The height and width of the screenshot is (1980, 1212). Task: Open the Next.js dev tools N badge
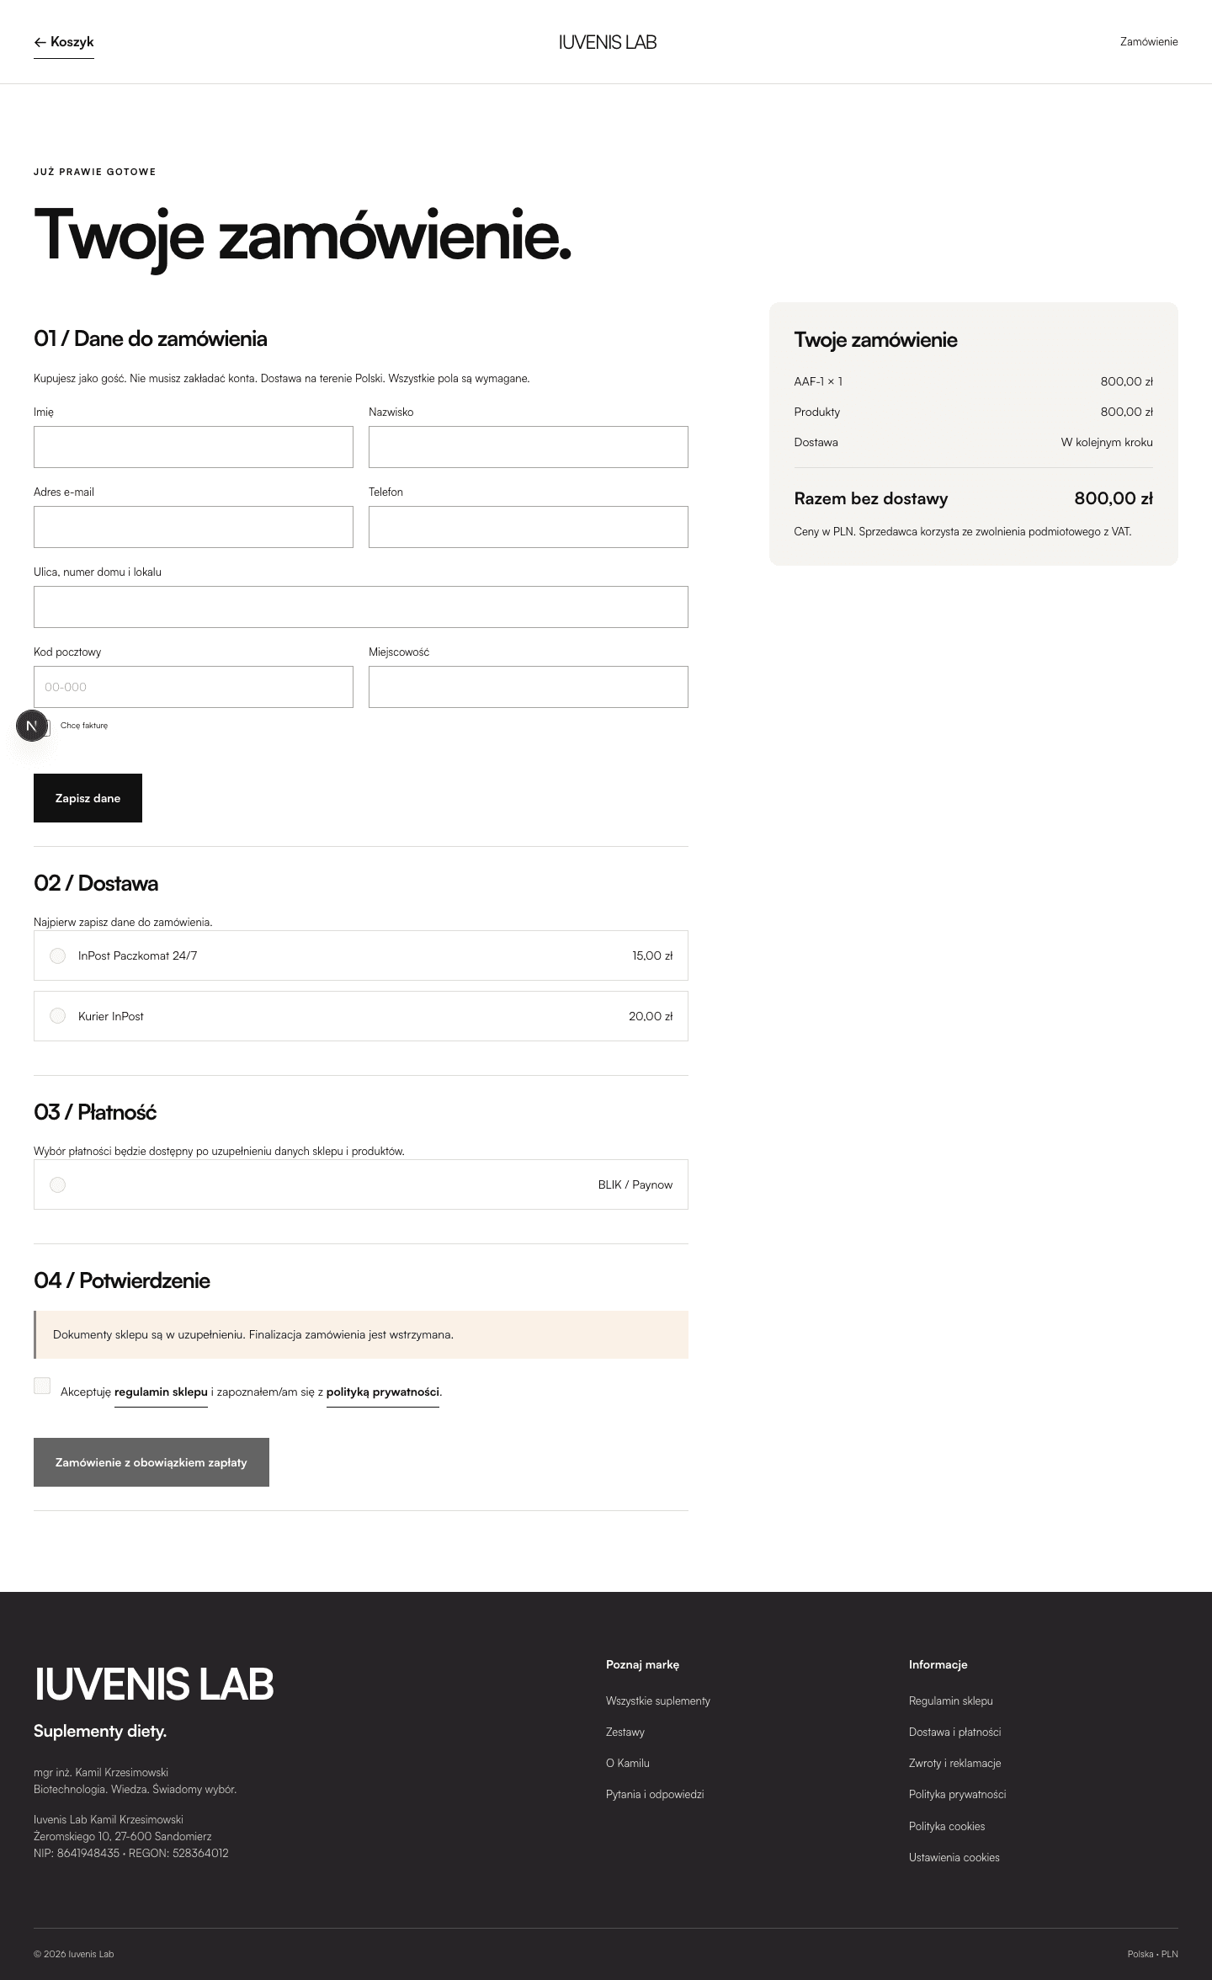pos(32,726)
